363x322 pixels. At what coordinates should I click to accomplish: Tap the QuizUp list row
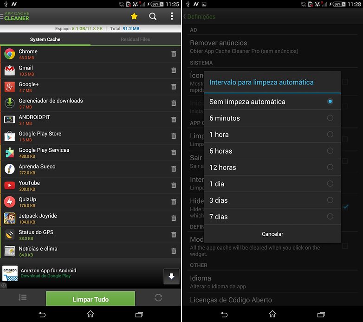pyautogui.click(x=91, y=202)
